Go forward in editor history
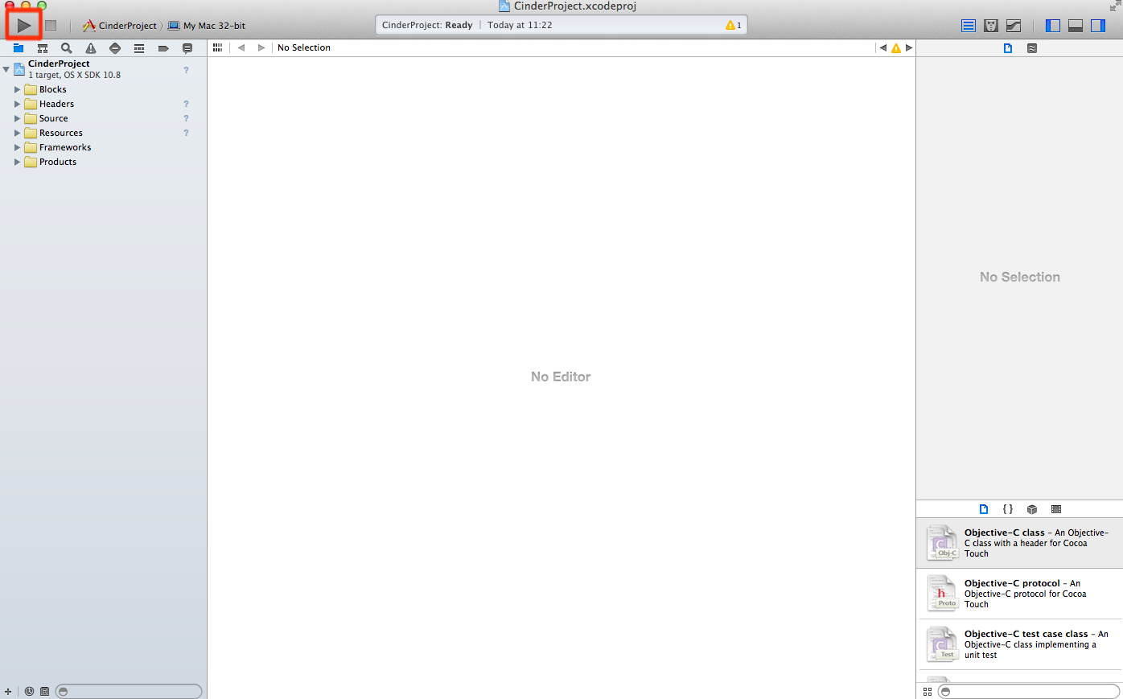 (261, 47)
